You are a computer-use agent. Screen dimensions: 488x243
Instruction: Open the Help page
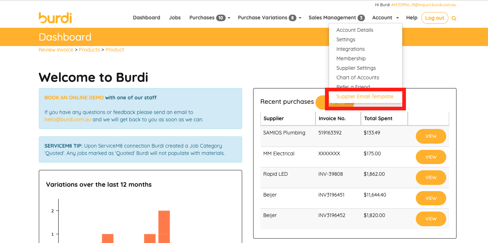(412, 18)
